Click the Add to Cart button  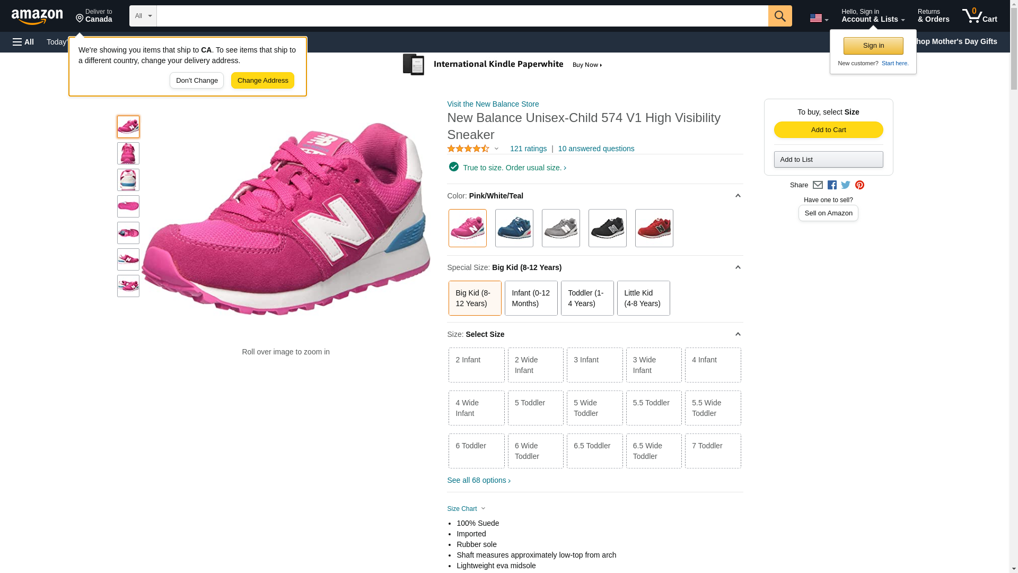pos(828,130)
